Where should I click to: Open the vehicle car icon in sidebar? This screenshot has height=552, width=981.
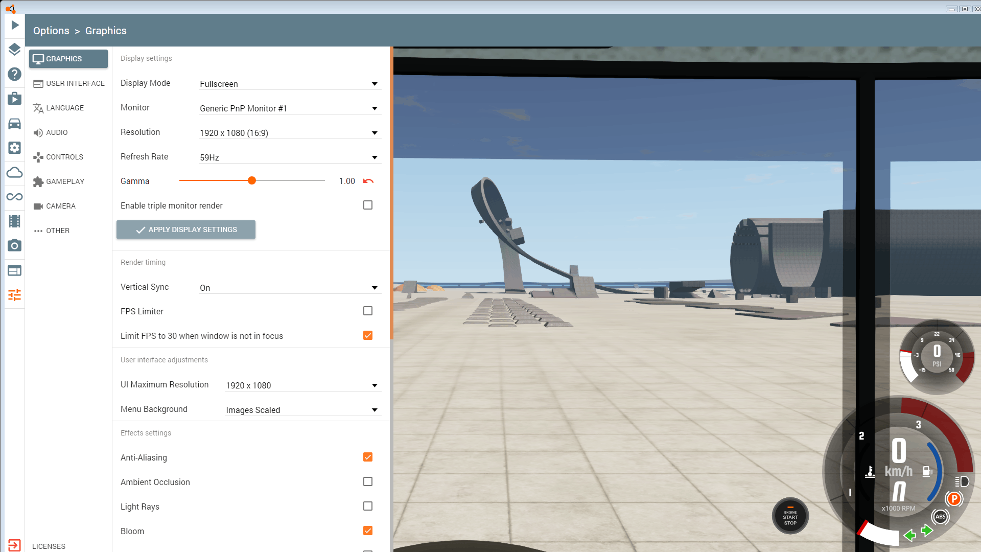tap(14, 124)
